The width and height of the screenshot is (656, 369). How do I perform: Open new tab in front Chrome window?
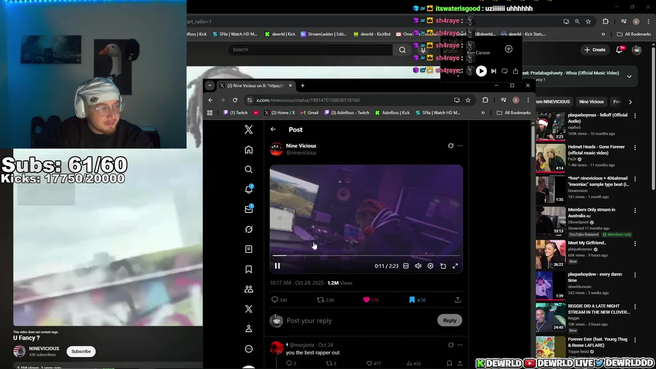coord(302,86)
